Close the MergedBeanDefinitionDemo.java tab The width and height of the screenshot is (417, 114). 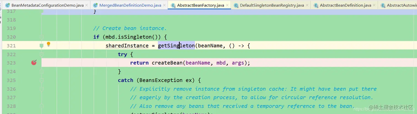(164, 5)
